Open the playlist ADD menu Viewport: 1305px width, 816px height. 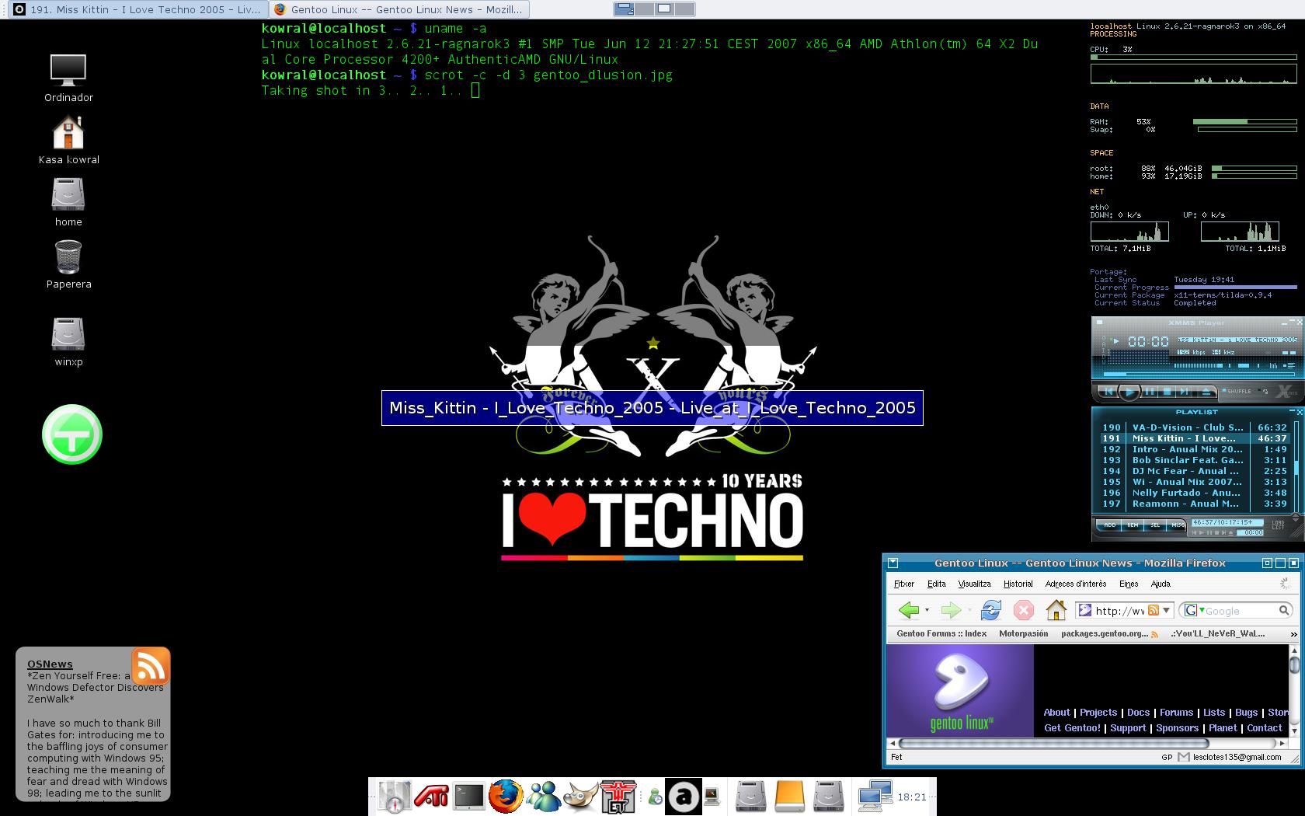[1110, 525]
